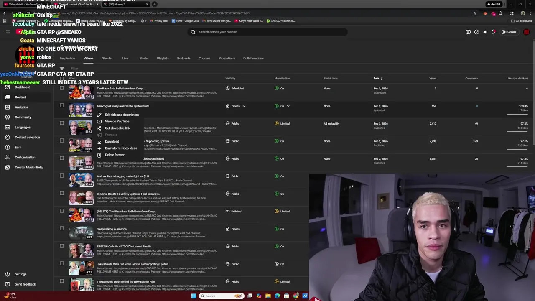
Task: Toggle the hamburger guide menu icon
Action: [8, 32]
